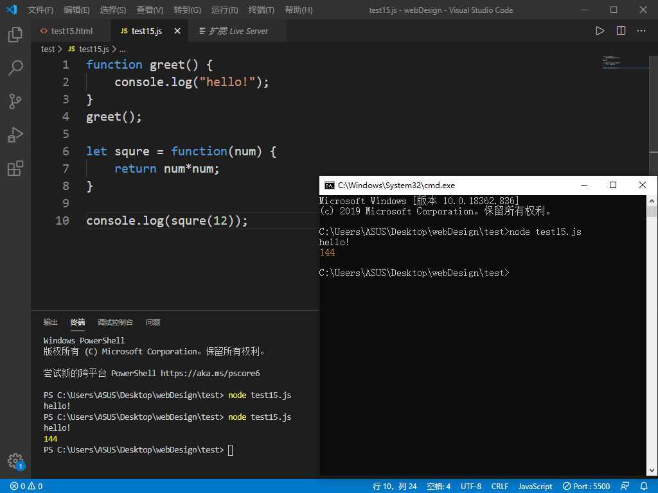Screen dimensions: 658x493
Task: Click the feedback icon in status bar
Action: click(x=625, y=487)
